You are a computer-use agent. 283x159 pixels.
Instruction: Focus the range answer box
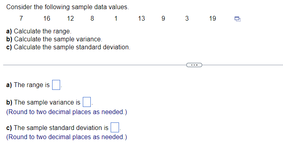coord(56,85)
